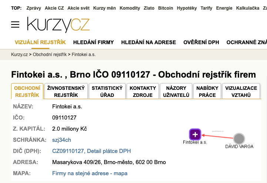Open the hamburger menu icon
Viewport: 267px width, 183px height.
[15, 24]
